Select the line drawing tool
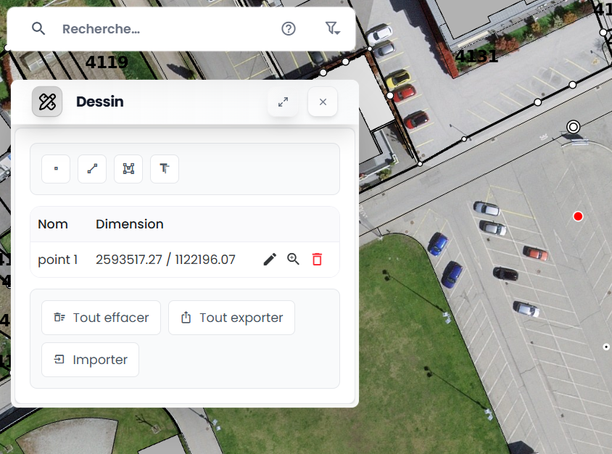The image size is (612, 454). coord(92,169)
